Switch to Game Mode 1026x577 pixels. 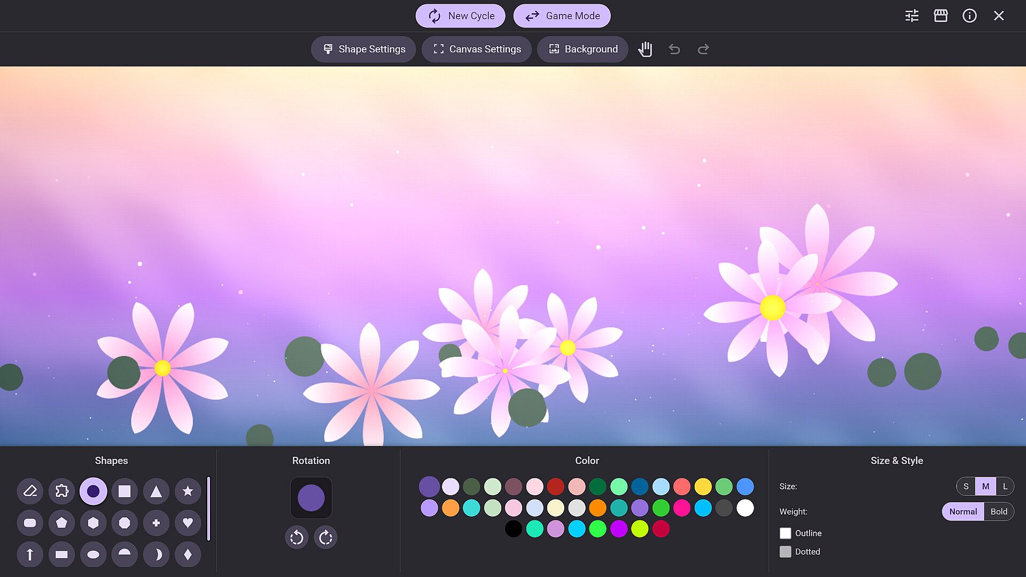click(562, 16)
